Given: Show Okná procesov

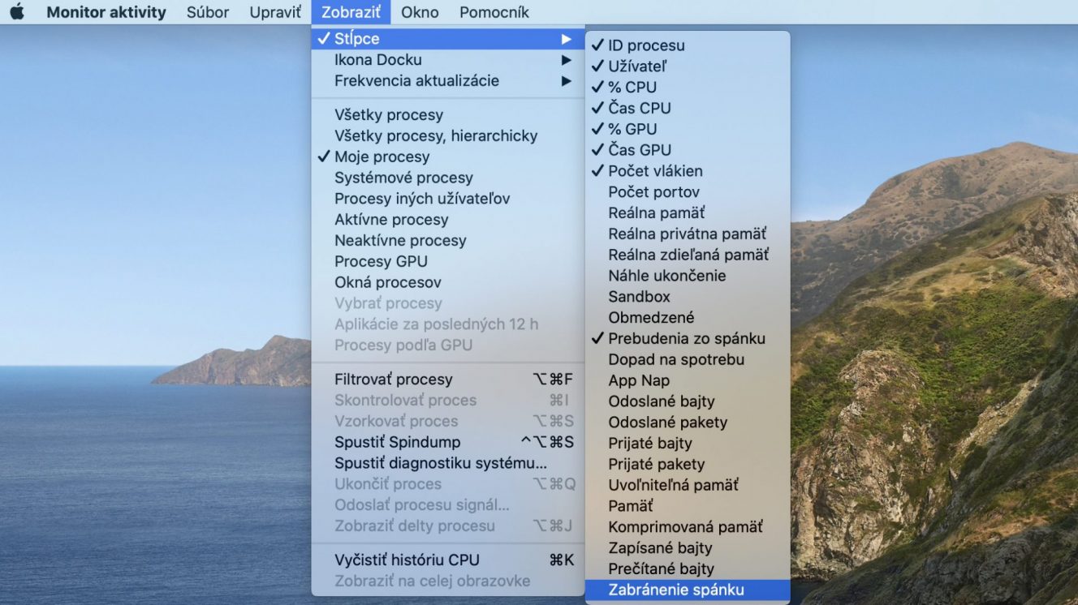Looking at the screenshot, I should 448,282.
